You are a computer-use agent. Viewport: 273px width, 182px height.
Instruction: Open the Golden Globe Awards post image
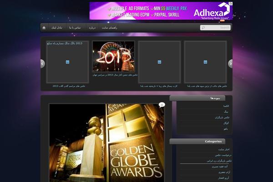(x=106, y=143)
